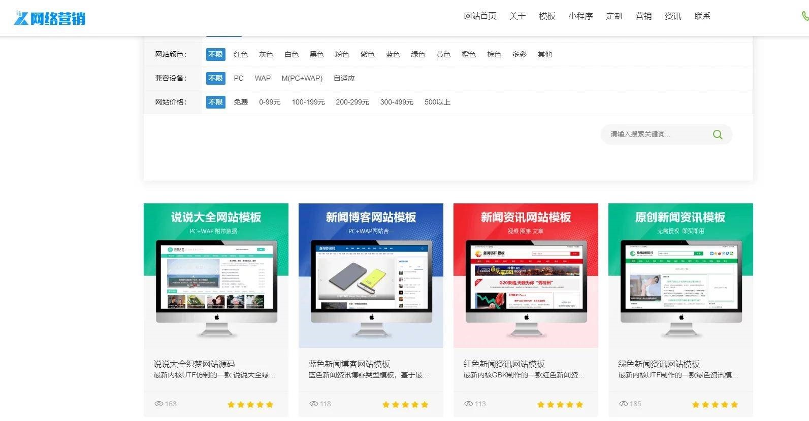Select 自适应 compatible device filter
Viewport: 809px width, 421px height.
(x=344, y=78)
